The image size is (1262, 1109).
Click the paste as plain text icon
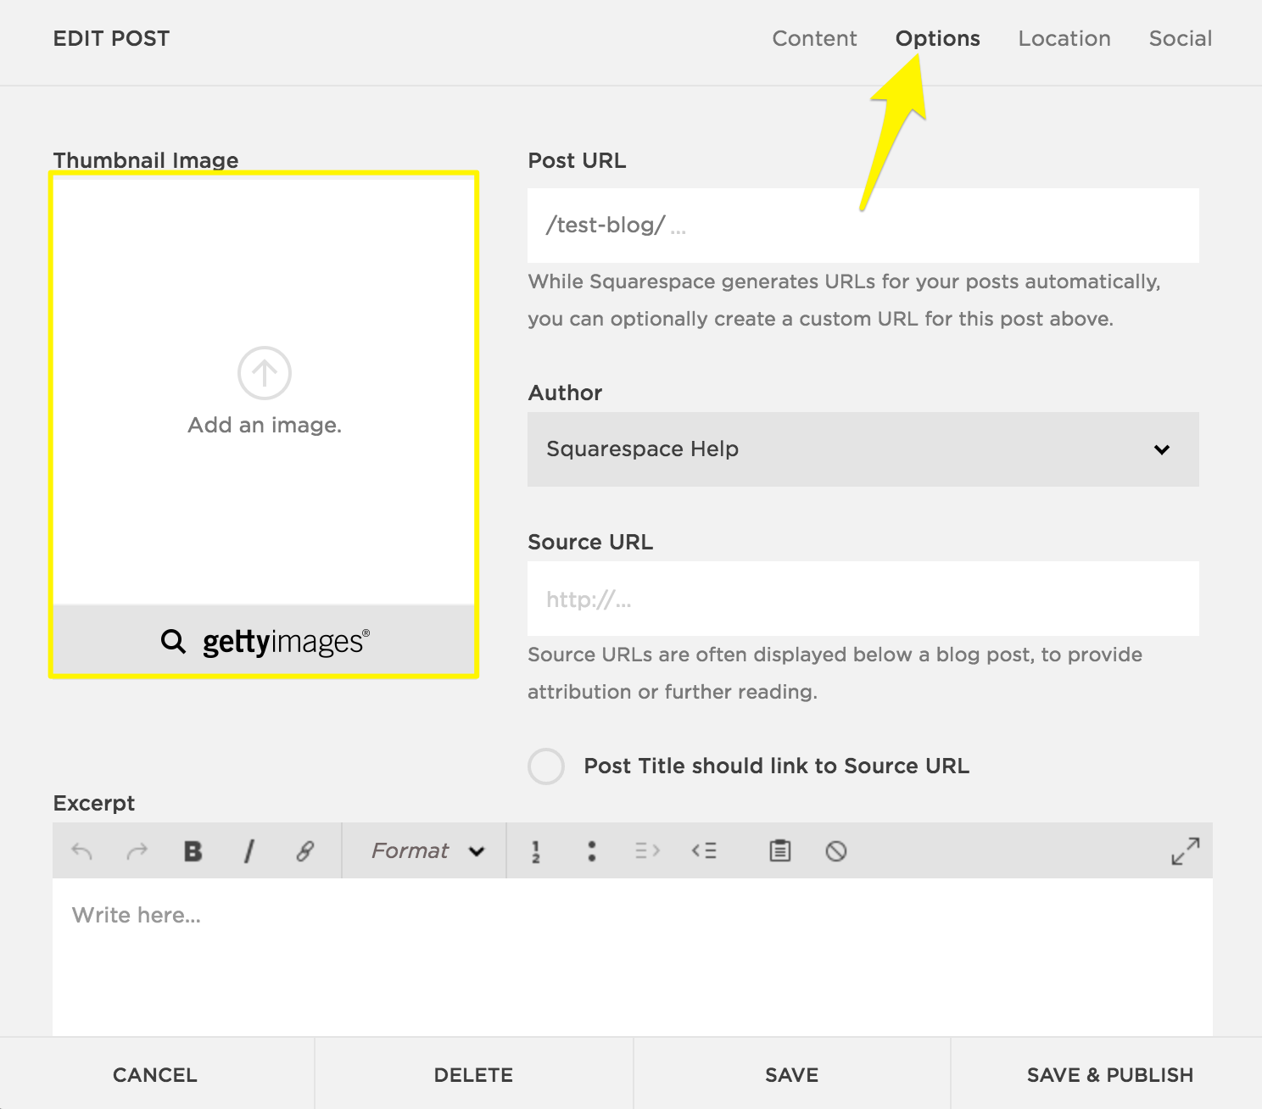[780, 850]
